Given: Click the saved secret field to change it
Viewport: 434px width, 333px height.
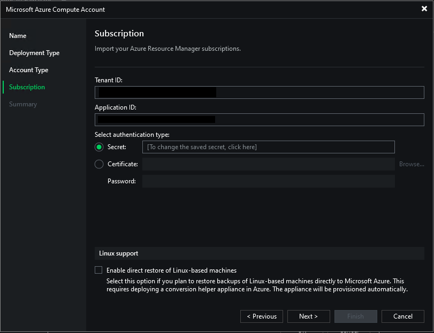Looking at the screenshot, I should (x=268, y=147).
